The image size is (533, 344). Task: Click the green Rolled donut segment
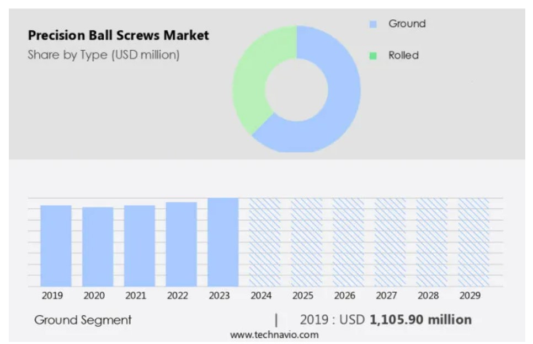tap(251, 83)
